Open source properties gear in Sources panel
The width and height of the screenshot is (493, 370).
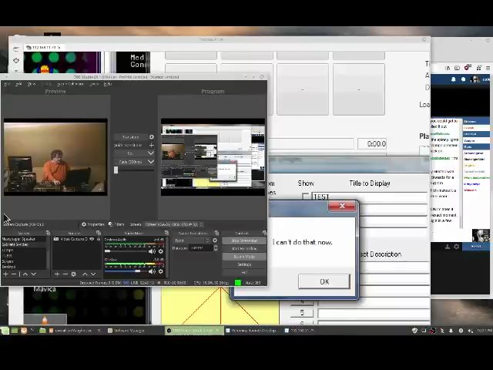[74, 274]
